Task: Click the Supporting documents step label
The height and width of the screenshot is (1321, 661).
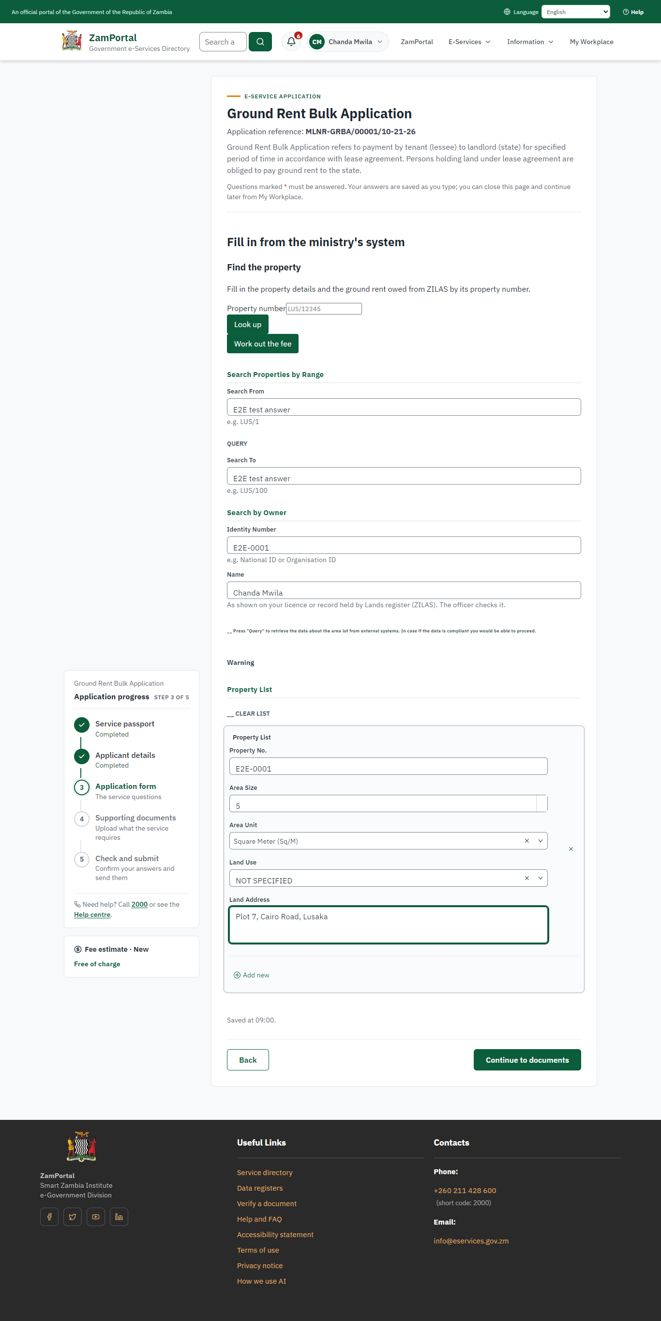Action: point(135,818)
